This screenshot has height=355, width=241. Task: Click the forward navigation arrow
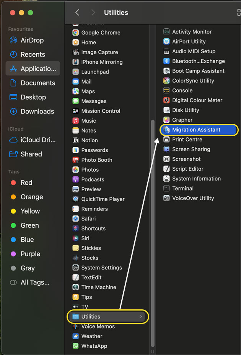(93, 12)
